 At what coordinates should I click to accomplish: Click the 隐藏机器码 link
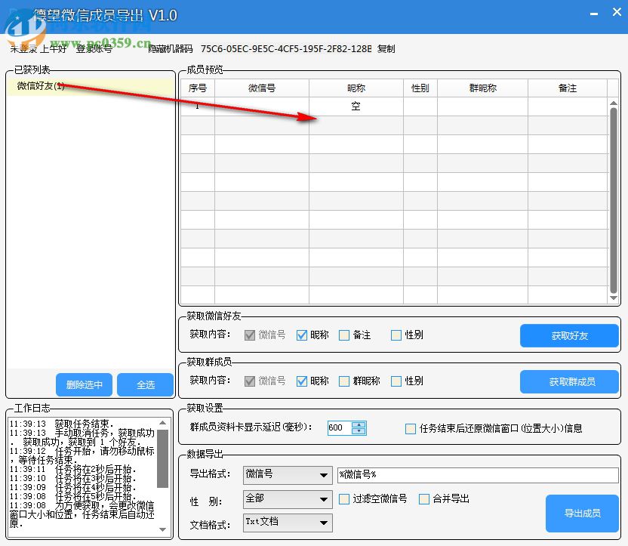[x=171, y=49]
